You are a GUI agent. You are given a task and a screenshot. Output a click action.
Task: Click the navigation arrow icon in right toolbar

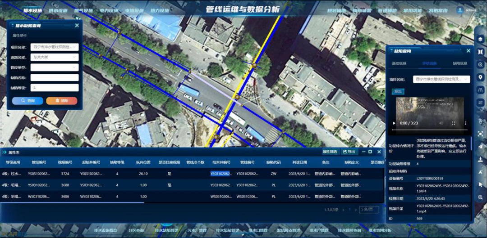point(481,147)
